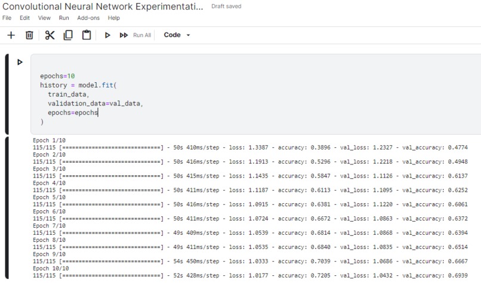Click the Epoch 7/10 output line
This screenshot has height=283, width=481.
click(50, 226)
